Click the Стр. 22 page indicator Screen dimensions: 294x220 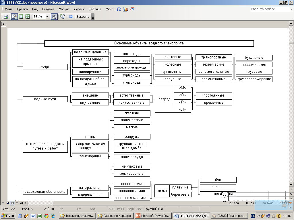[9, 209]
